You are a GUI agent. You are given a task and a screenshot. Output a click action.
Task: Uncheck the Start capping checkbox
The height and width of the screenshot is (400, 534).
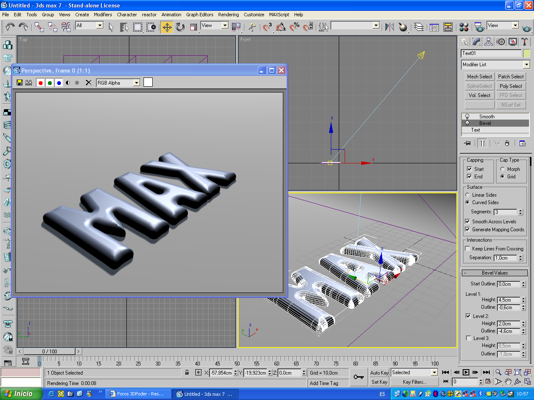(x=469, y=169)
